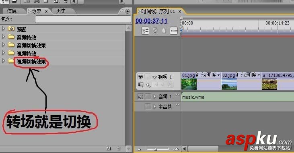Toggle the Snap magnet icon in timeline
This screenshot has width=294, height=153.
coord(145,31)
